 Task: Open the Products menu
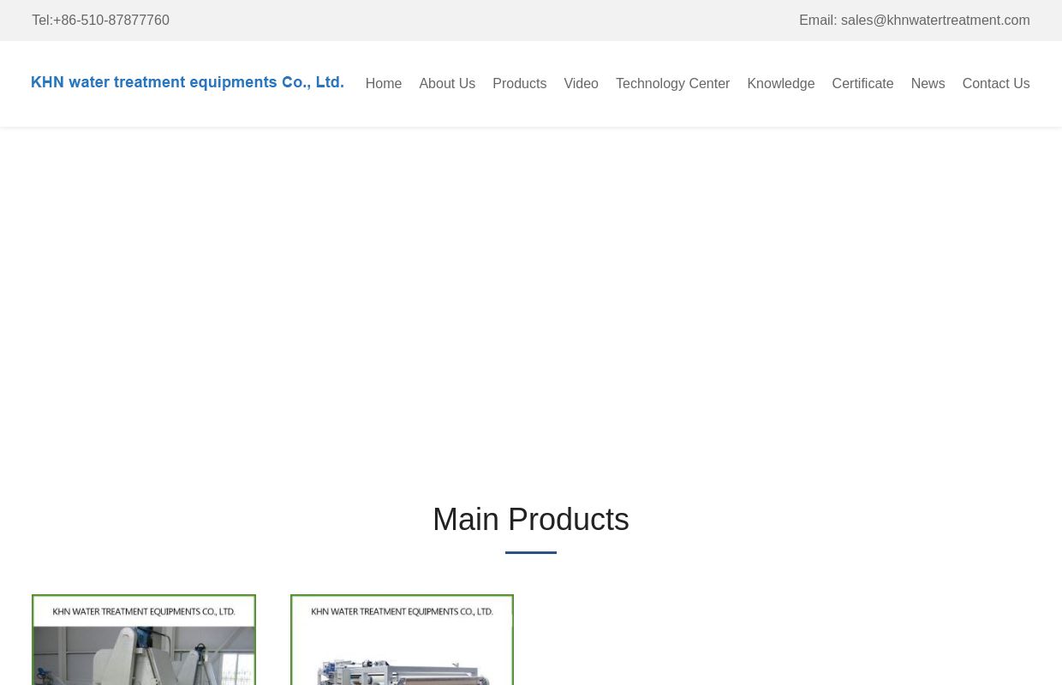tap(519, 84)
